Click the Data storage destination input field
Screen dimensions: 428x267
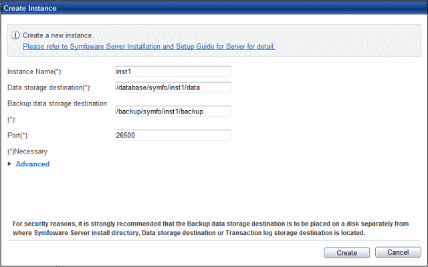click(x=173, y=87)
